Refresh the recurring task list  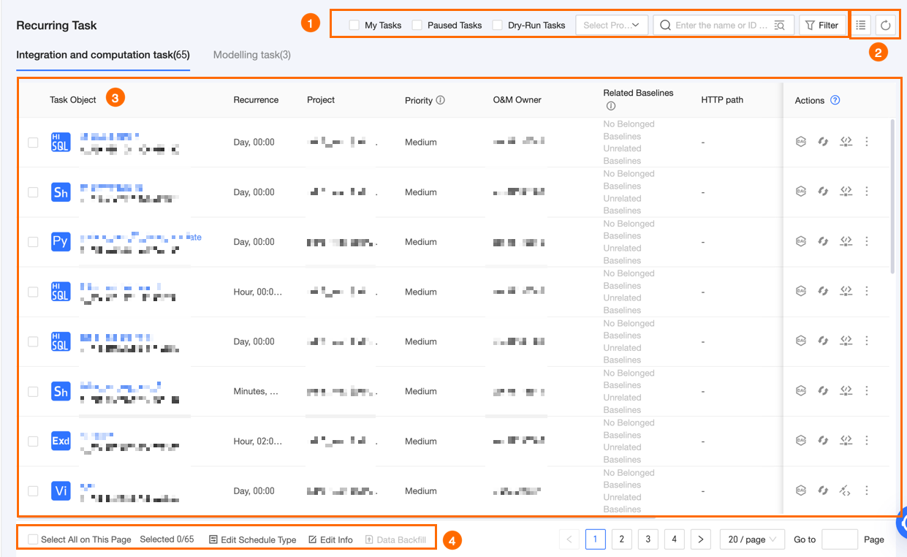886,25
